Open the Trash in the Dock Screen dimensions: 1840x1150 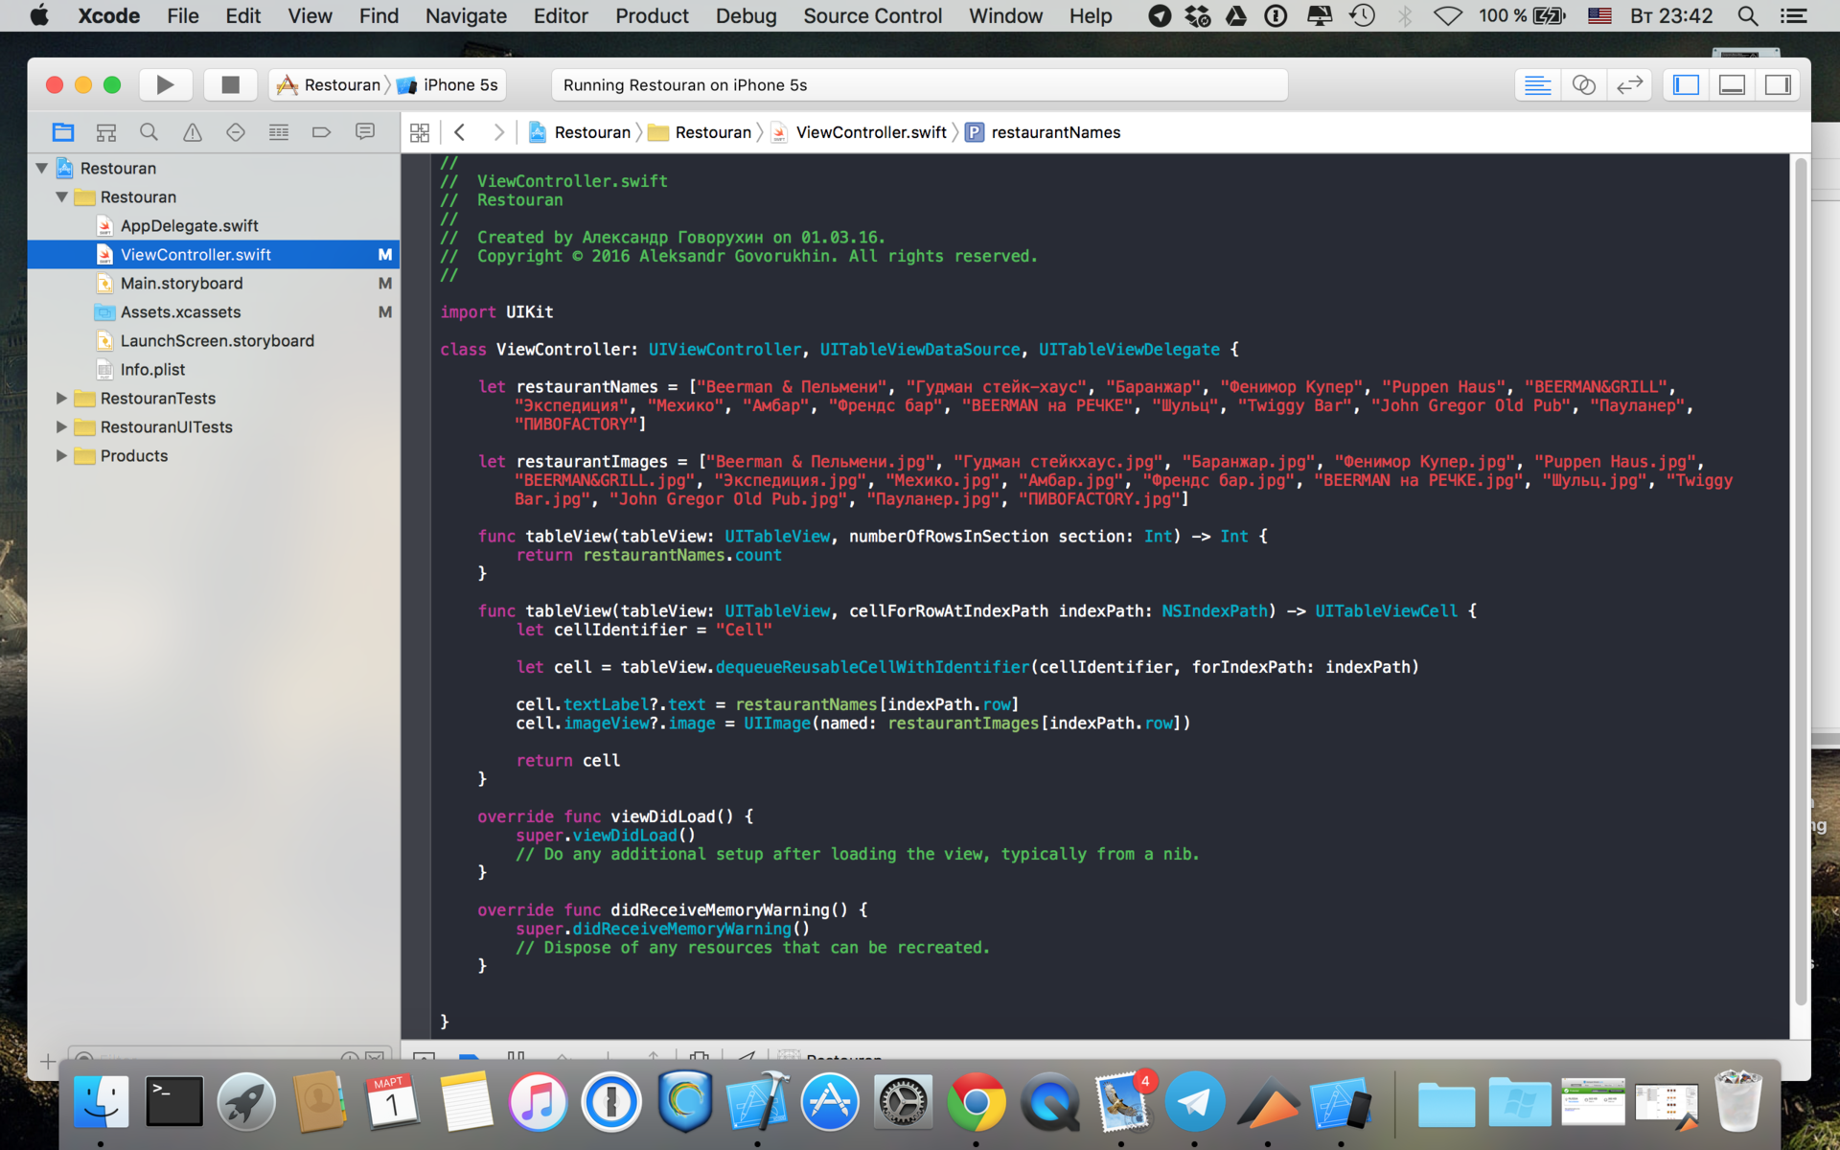coord(1738,1102)
